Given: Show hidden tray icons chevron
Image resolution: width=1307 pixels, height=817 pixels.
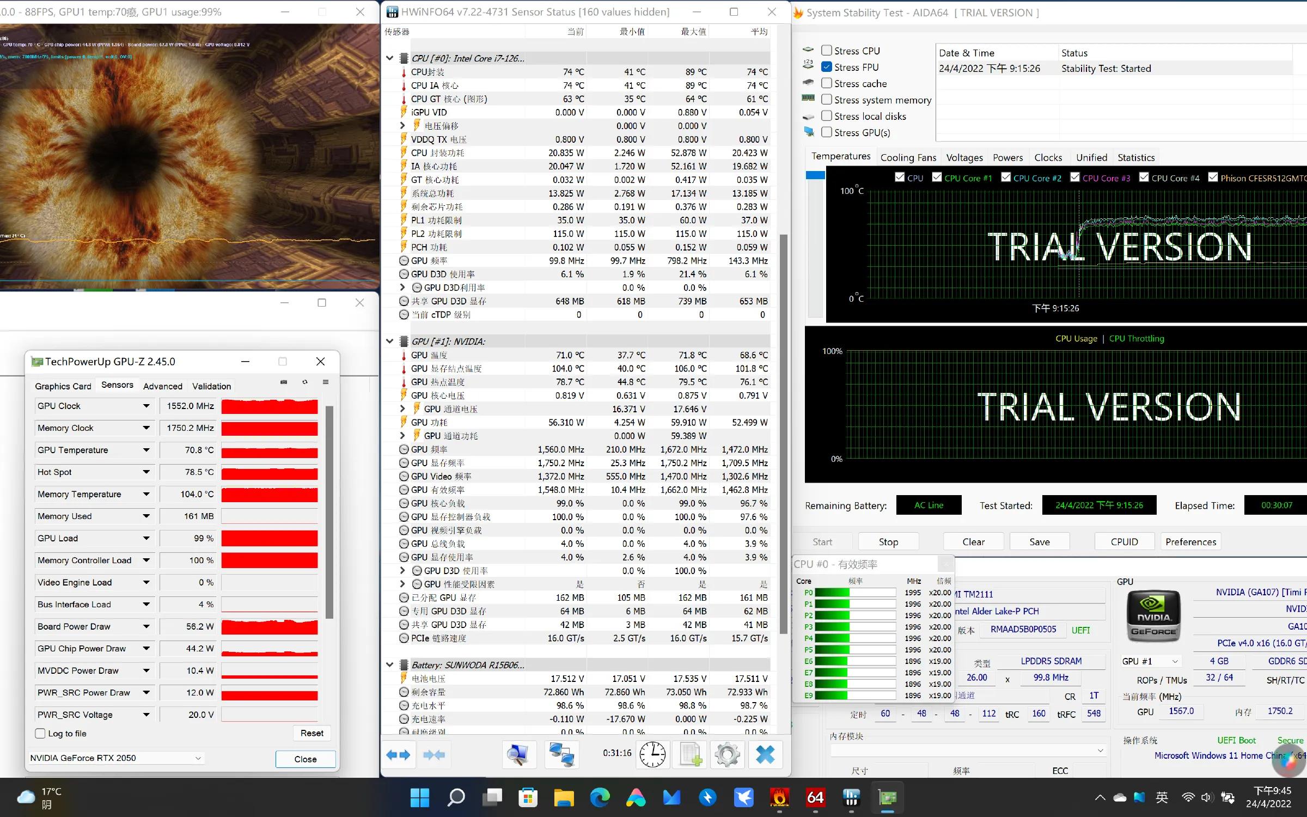Looking at the screenshot, I should tap(1100, 798).
